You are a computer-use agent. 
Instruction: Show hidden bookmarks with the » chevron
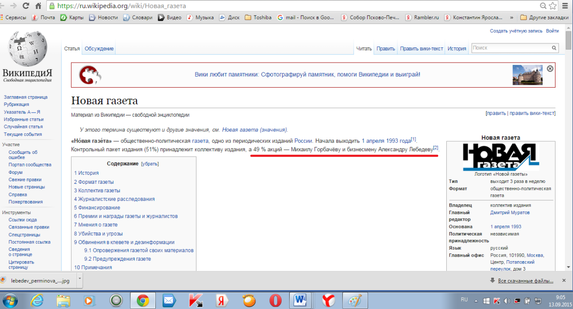[x=512, y=17]
